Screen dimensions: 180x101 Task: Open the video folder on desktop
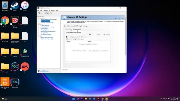5,52
